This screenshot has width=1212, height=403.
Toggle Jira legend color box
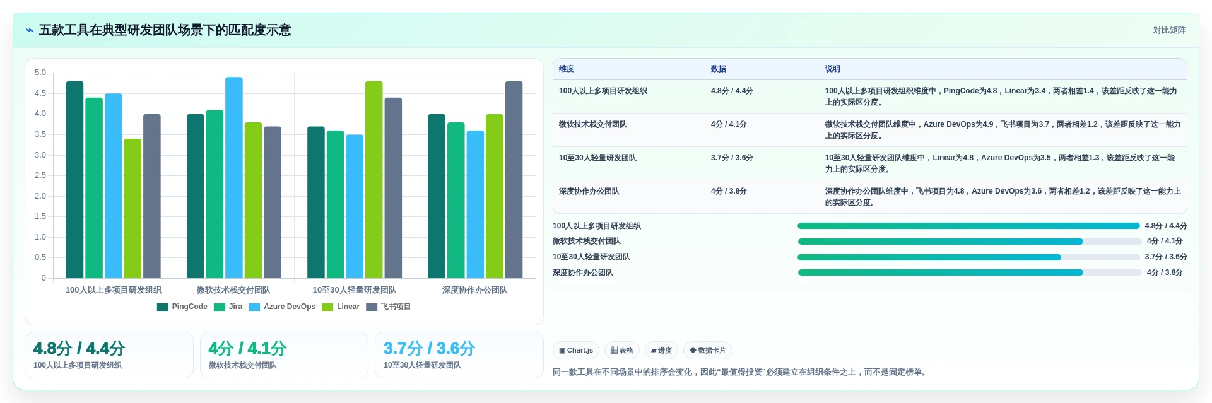[x=220, y=307]
